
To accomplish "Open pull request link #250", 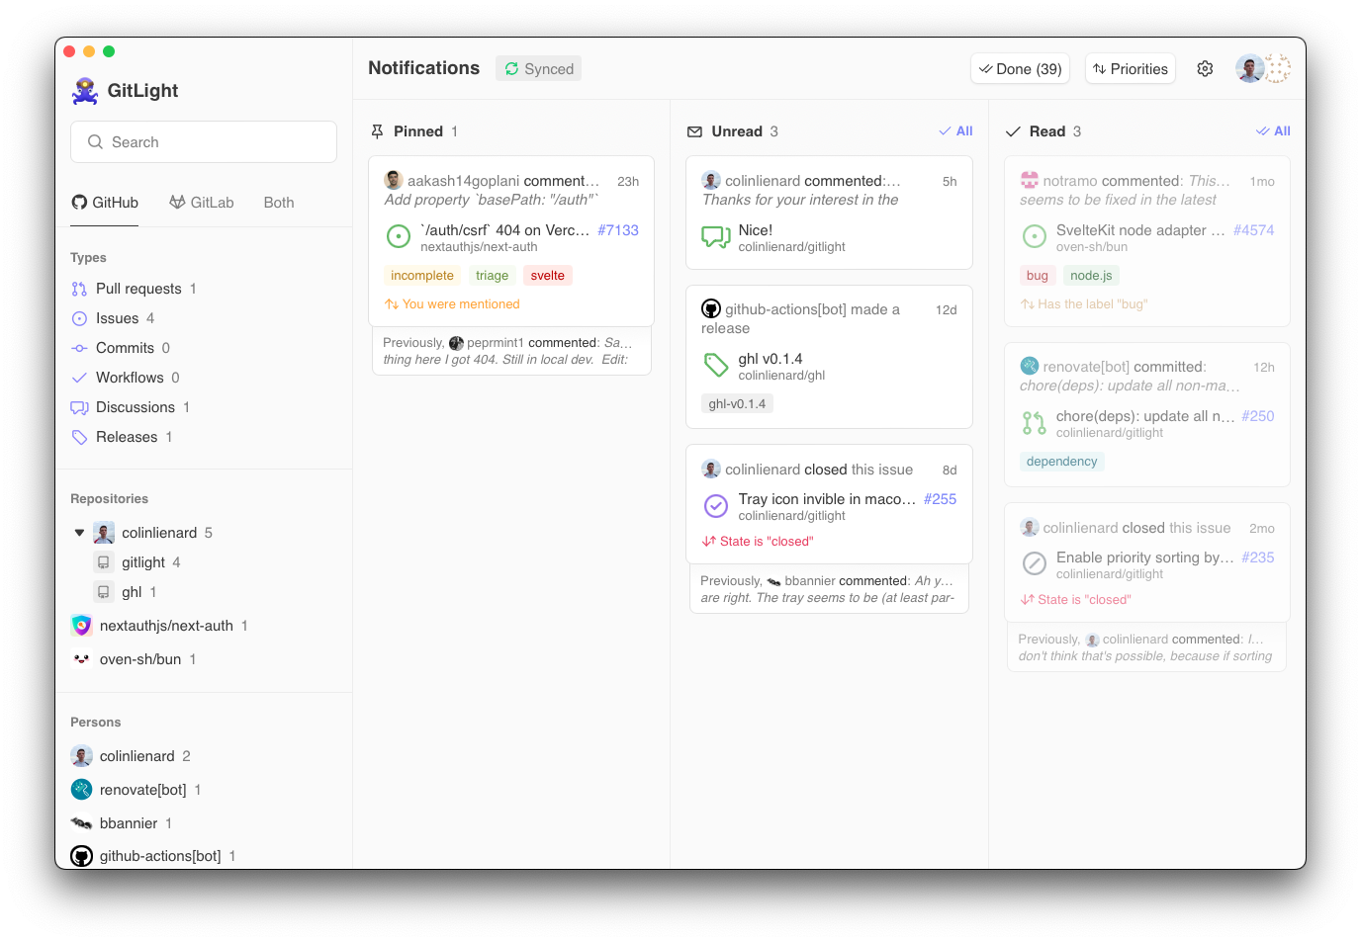I will pyautogui.click(x=1258, y=416).
